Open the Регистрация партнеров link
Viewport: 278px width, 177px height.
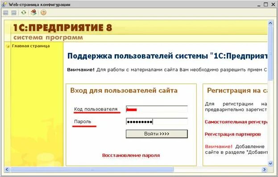click(233, 134)
